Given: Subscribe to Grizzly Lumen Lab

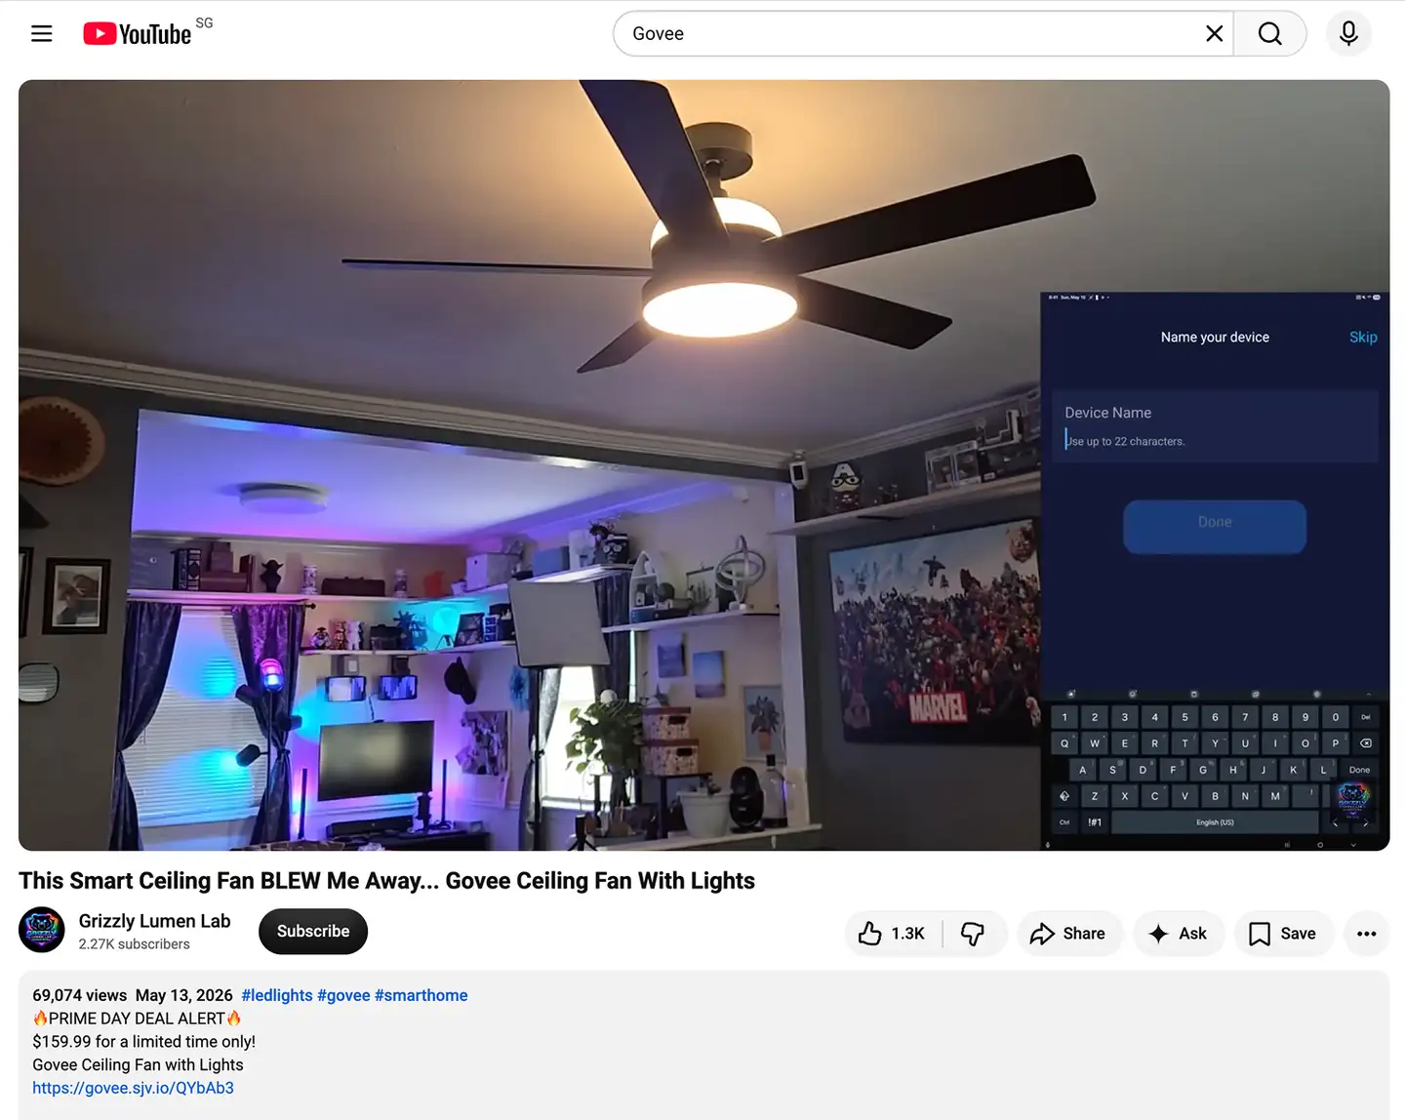Looking at the screenshot, I should click(x=313, y=932).
